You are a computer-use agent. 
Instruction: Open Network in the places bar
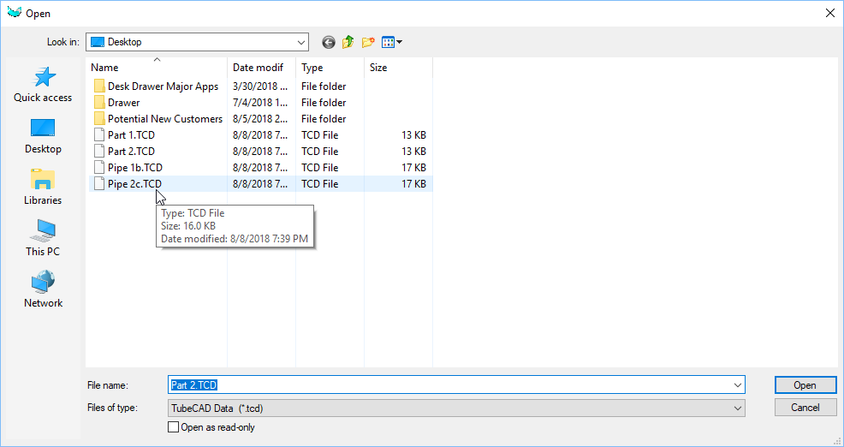click(43, 289)
